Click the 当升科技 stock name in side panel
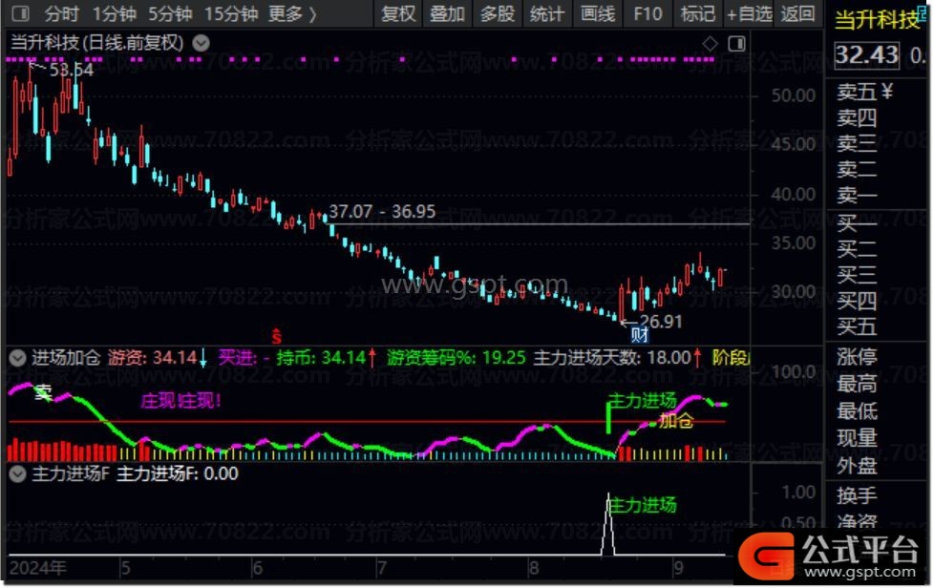Viewport: 934px width, 588px height. [x=878, y=20]
